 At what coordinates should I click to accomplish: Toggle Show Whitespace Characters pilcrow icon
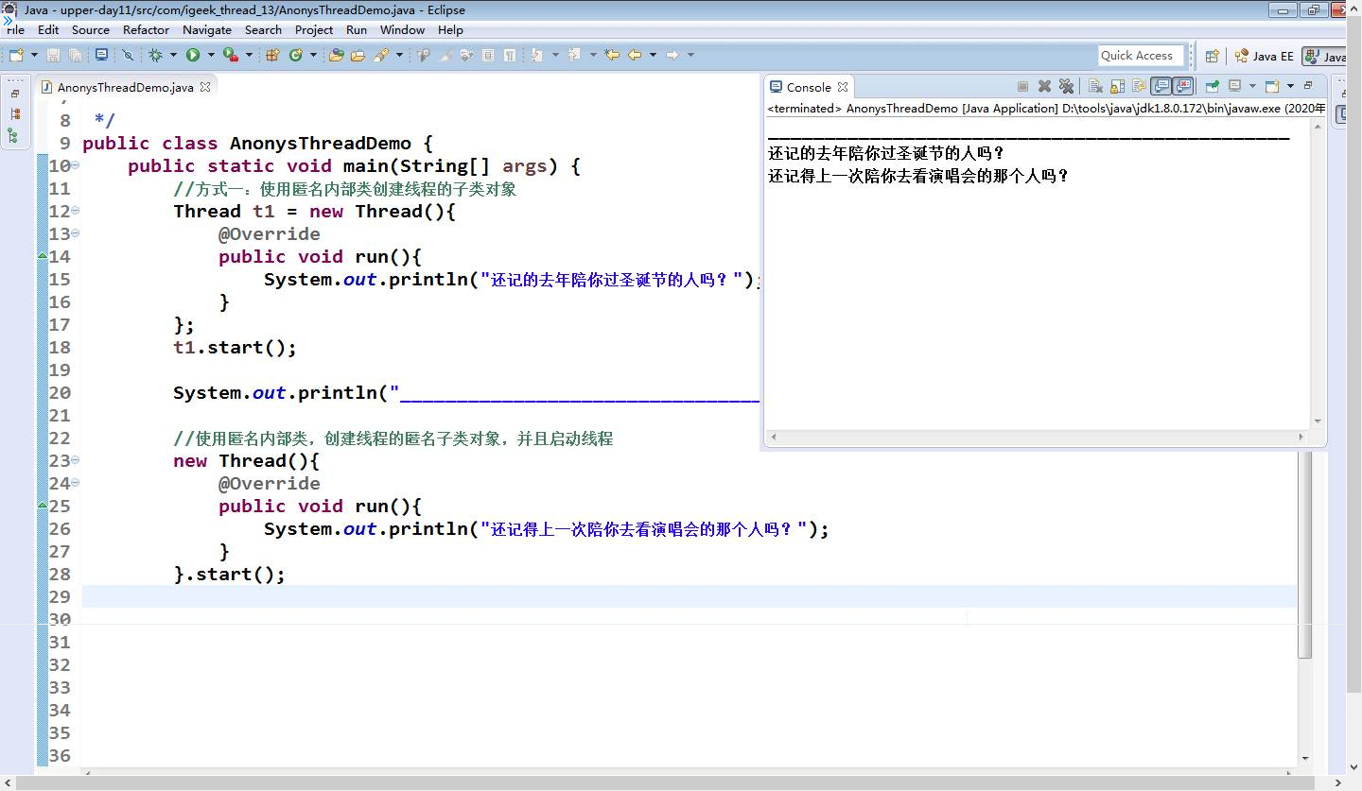coord(510,55)
